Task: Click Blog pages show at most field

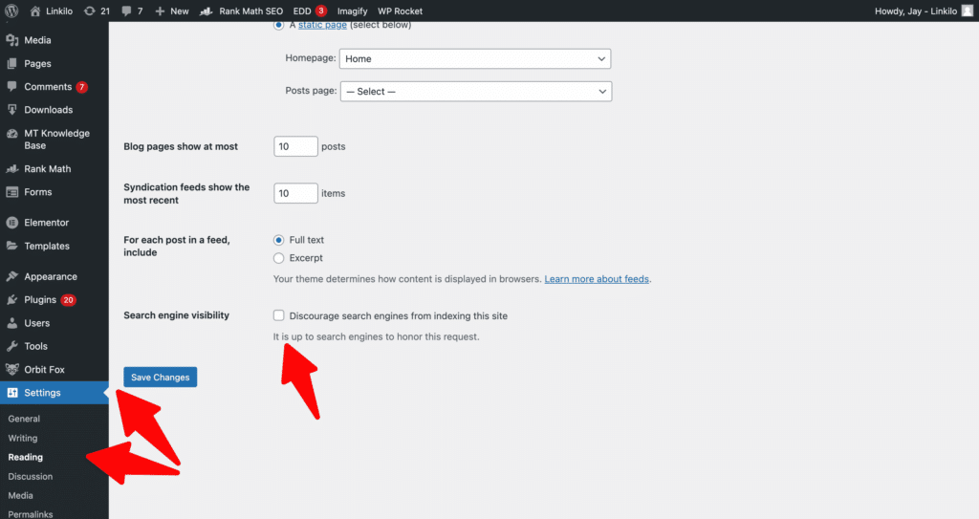Action: (296, 146)
